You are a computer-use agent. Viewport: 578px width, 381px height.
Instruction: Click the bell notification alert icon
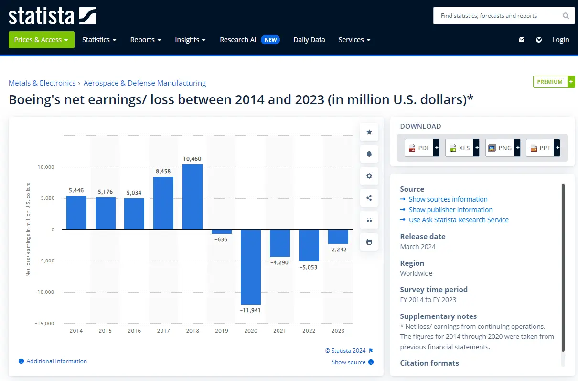(x=369, y=154)
